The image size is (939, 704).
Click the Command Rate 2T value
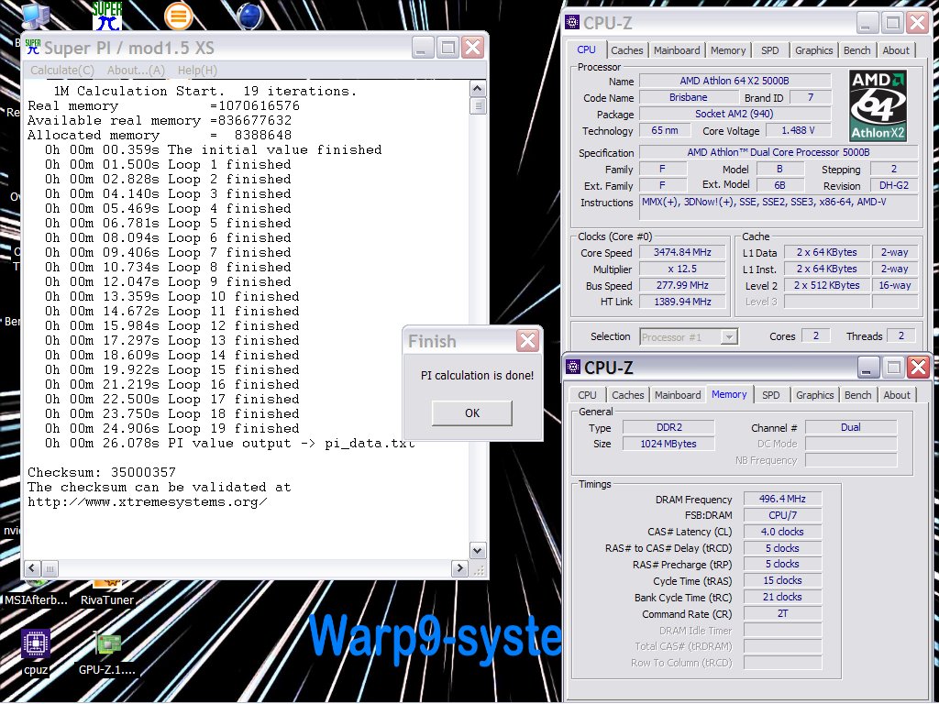click(782, 613)
